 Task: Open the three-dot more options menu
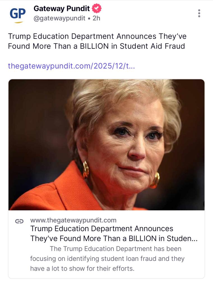(x=199, y=13)
